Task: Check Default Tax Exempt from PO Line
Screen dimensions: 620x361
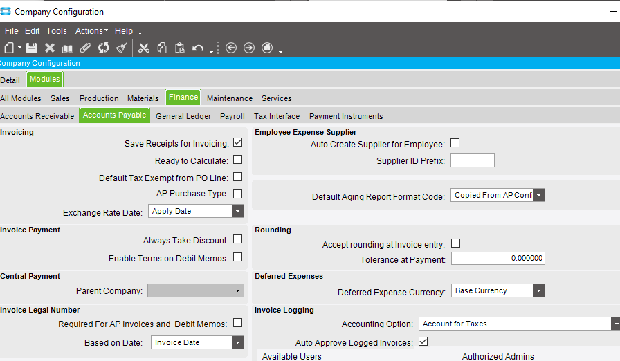Action: click(237, 177)
